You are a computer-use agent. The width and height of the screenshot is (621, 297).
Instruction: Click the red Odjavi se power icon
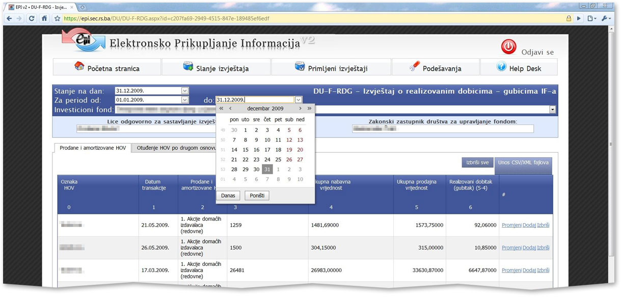508,47
